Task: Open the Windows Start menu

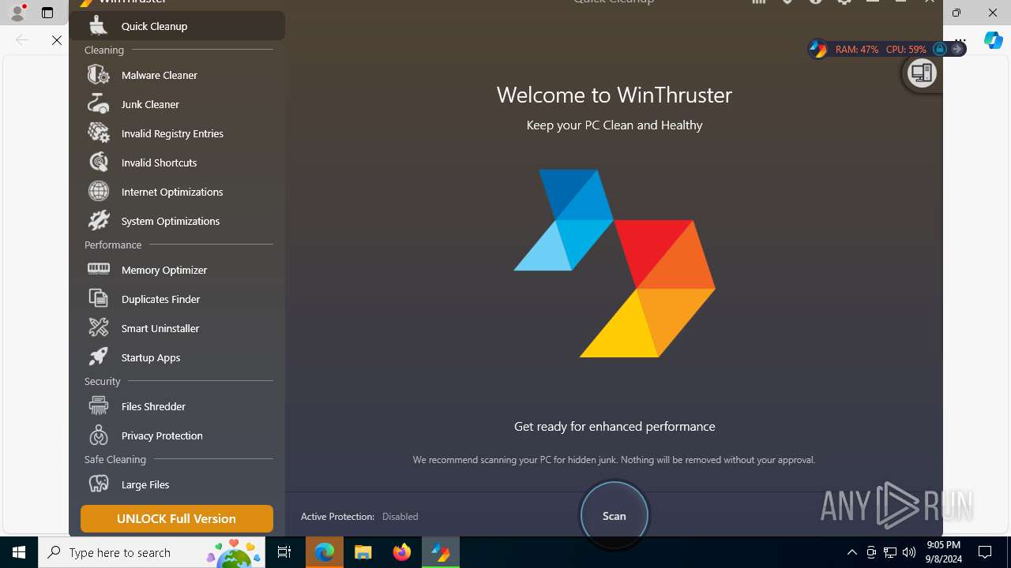Action: [19, 552]
